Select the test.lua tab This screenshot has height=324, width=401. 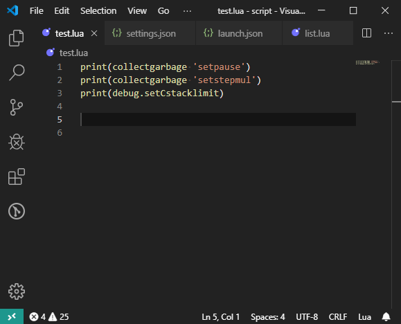(69, 33)
